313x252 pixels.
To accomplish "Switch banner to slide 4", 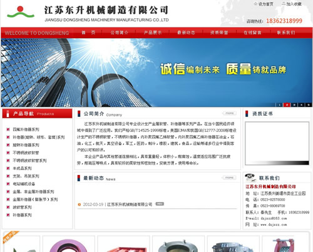I will point(301,105).
